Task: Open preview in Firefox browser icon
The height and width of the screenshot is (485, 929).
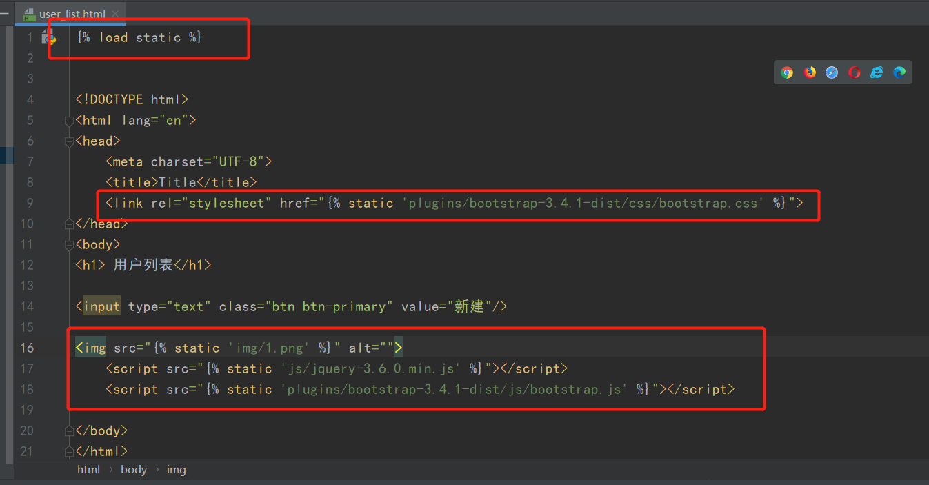Action: (x=810, y=72)
